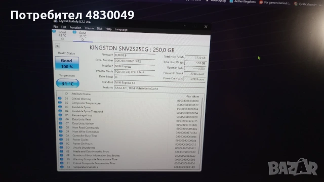Click the Raw Values column header
Screen dimensions: 324x182
coord(192,97)
